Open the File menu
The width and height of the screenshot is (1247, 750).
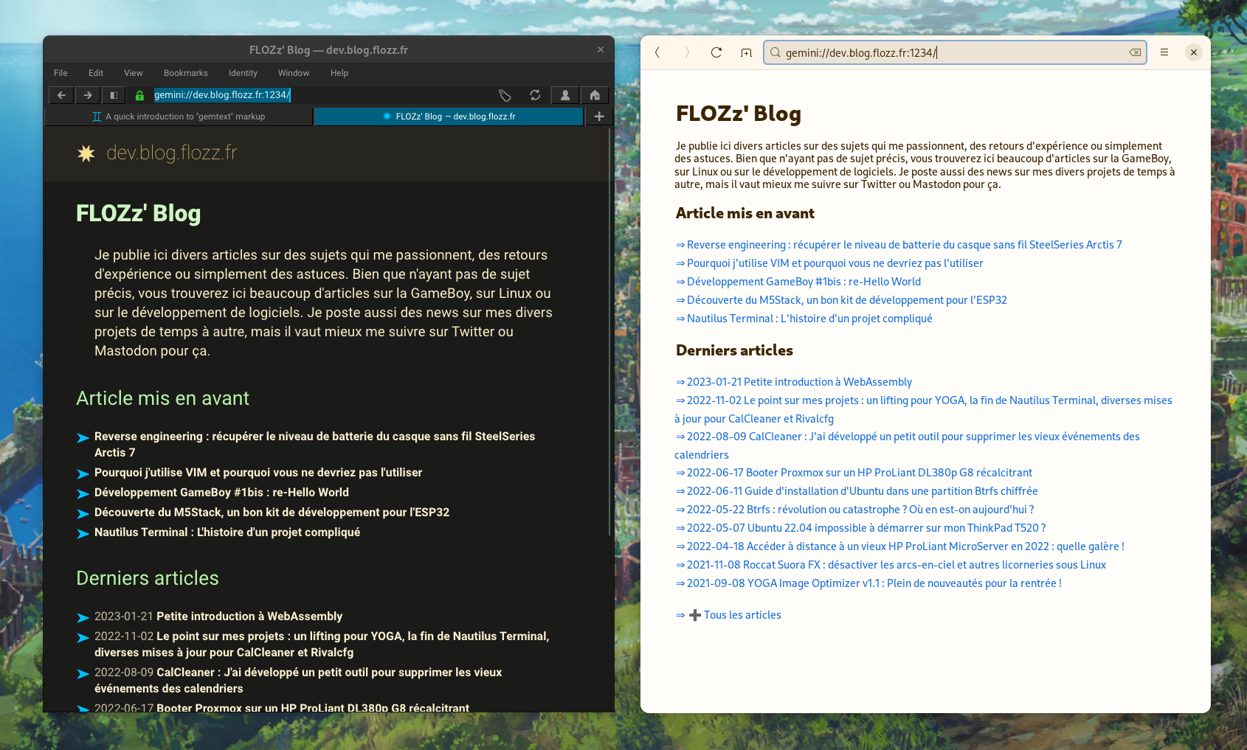point(61,73)
